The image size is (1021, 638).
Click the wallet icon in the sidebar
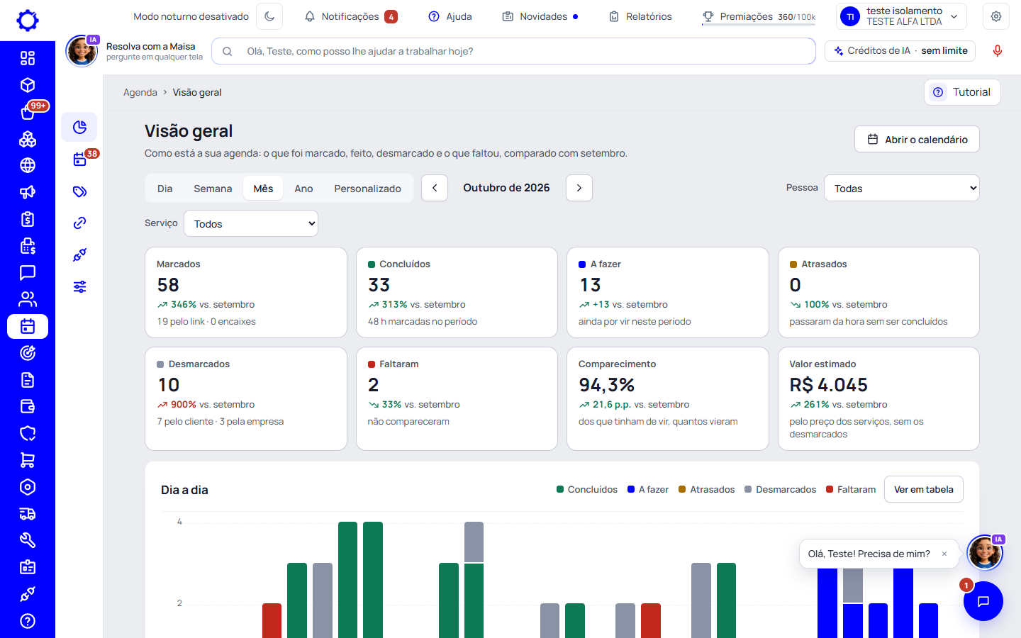pos(28,406)
